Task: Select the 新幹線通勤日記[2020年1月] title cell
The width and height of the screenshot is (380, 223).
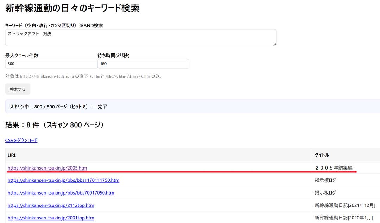Action: click(x=344, y=218)
